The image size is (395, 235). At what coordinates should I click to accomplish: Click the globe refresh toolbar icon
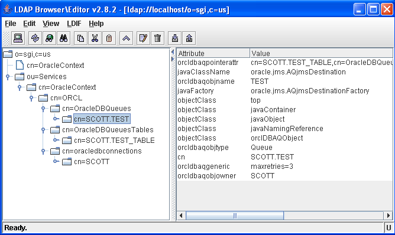pyautogui.click(x=50, y=38)
